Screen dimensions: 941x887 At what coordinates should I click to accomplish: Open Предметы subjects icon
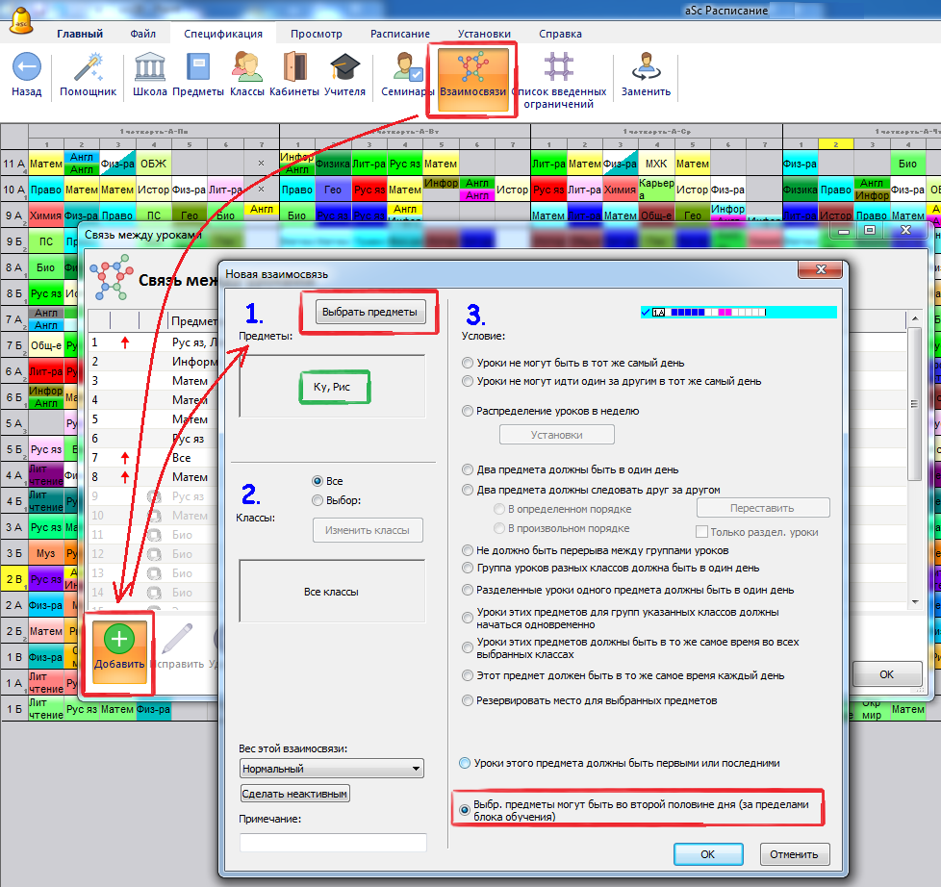[x=198, y=68]
